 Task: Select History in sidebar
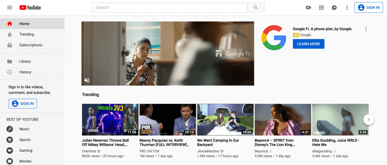coord(33,72)
